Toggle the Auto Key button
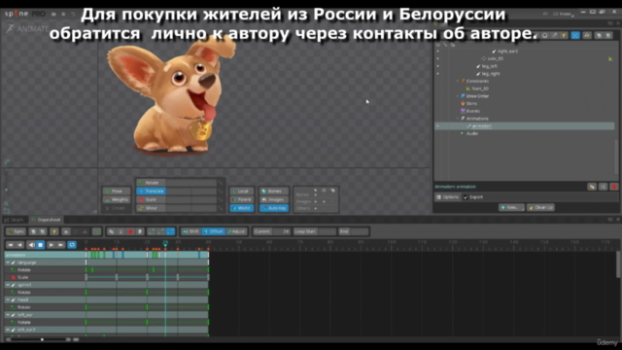Screen dimensions: 622x350 click(274, 208)
